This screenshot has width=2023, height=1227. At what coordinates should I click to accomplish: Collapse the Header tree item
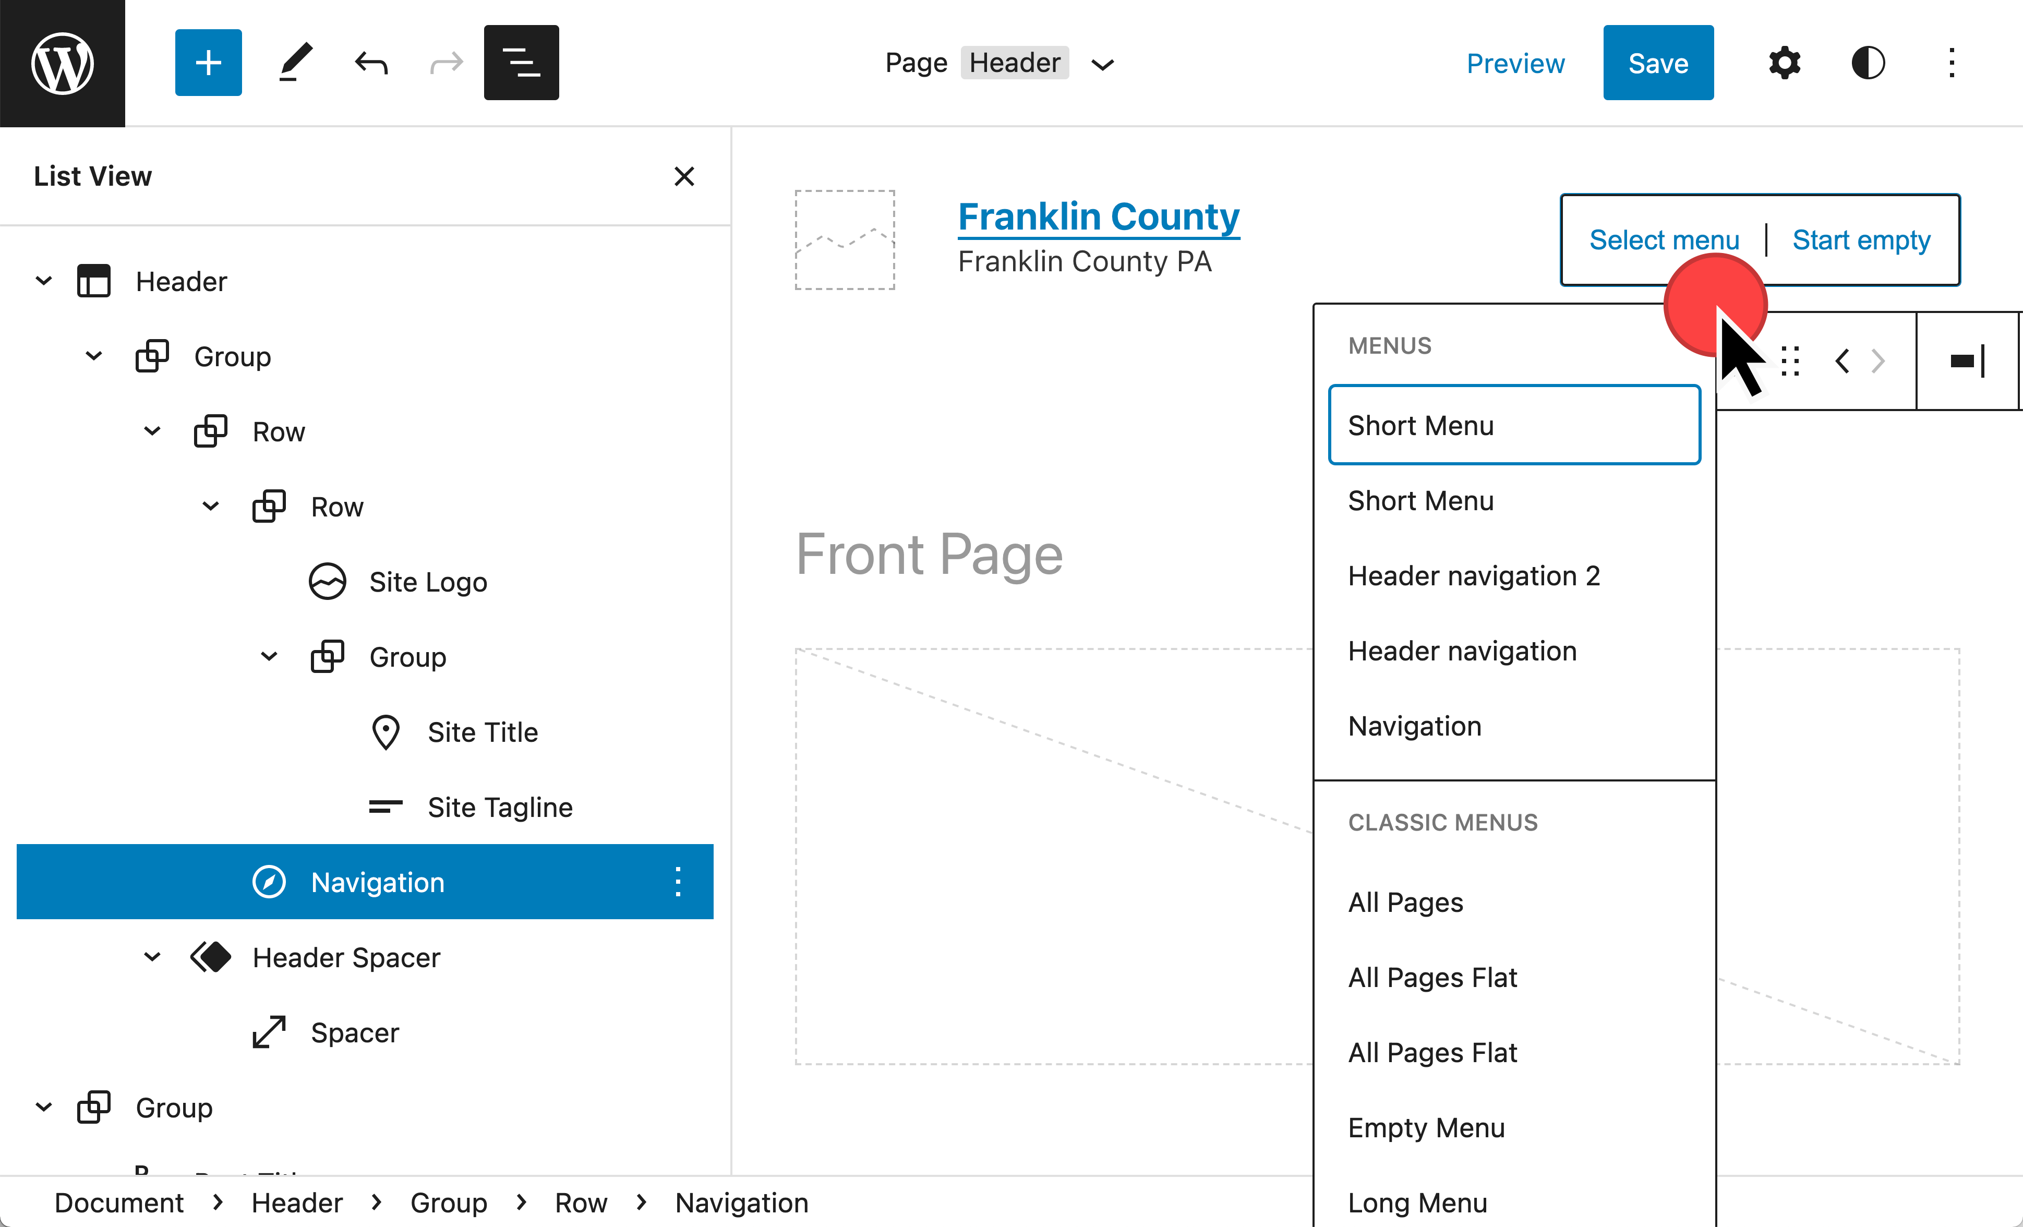click(x=43, y=280)
